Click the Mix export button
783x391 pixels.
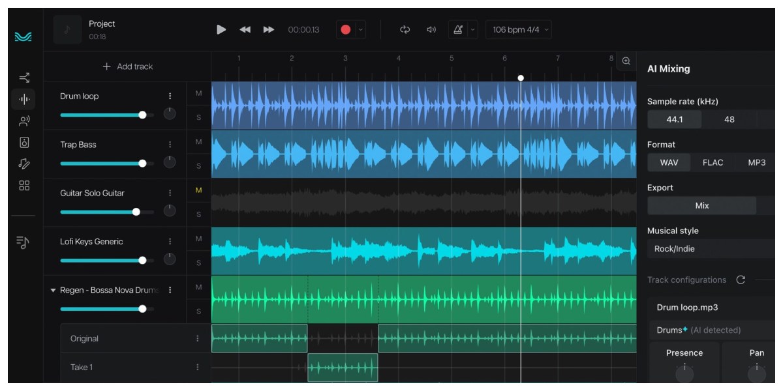tap(701, 206)
